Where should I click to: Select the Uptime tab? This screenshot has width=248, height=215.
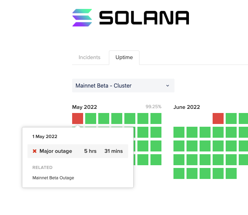124,57
